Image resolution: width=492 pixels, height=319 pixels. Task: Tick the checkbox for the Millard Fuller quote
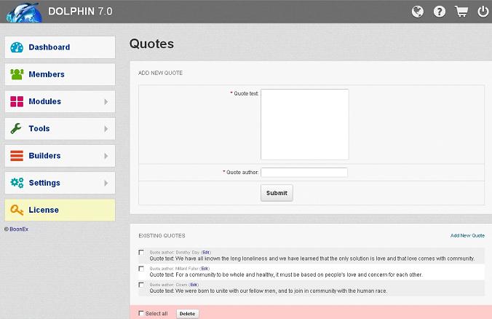[x=141, y=269]
